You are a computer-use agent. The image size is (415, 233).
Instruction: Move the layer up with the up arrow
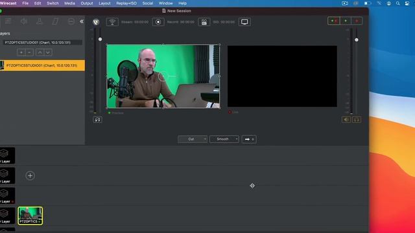tap(40, 52)
